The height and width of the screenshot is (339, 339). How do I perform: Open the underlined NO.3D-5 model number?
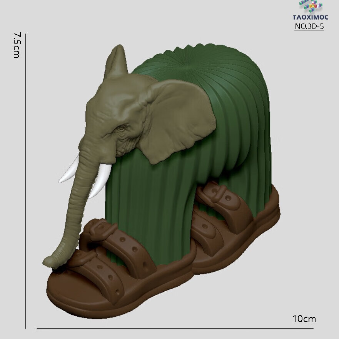click(309, 27)
